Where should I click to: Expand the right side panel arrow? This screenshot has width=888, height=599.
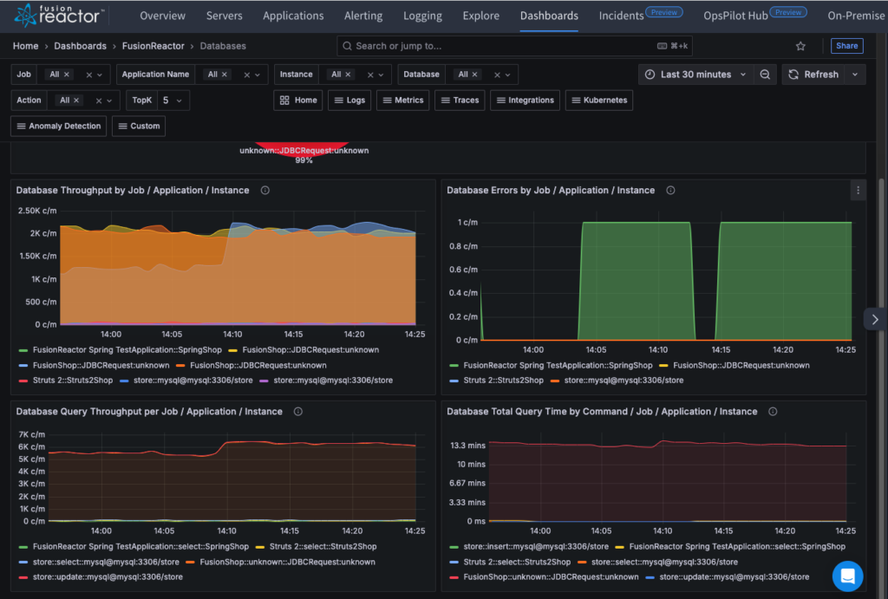(x=875, y=319)
